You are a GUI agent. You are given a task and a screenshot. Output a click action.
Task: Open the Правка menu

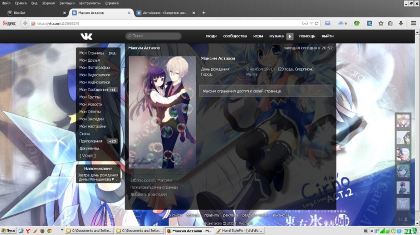tap(21, 3)
